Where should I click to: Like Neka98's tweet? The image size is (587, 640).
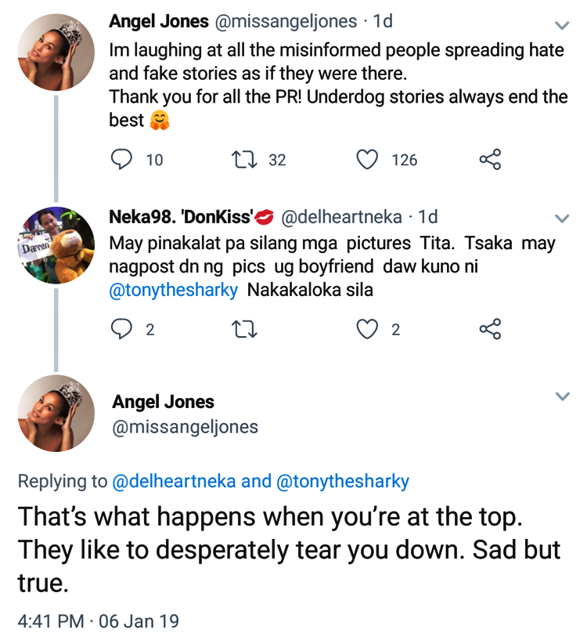click(x=367, y=330)
